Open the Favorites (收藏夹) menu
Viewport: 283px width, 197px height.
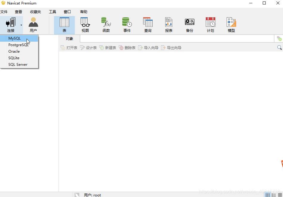pos(35,12)
